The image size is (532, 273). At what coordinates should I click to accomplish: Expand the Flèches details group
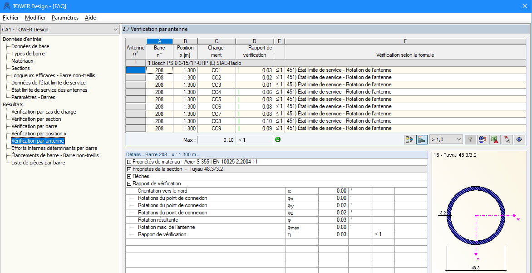129,176
